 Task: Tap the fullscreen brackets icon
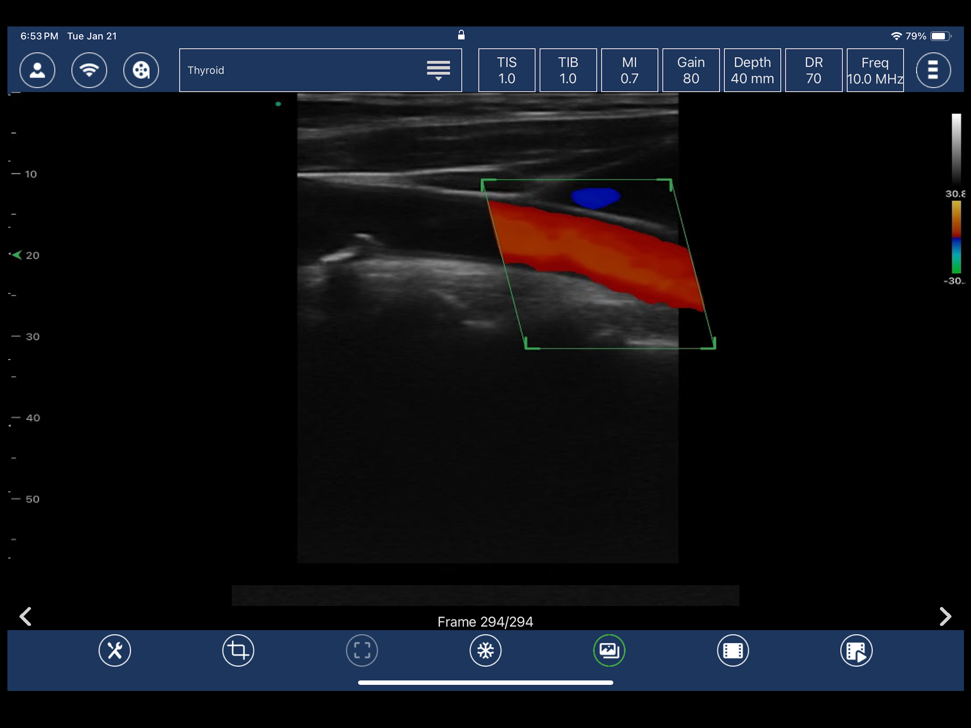click(362, 650)
